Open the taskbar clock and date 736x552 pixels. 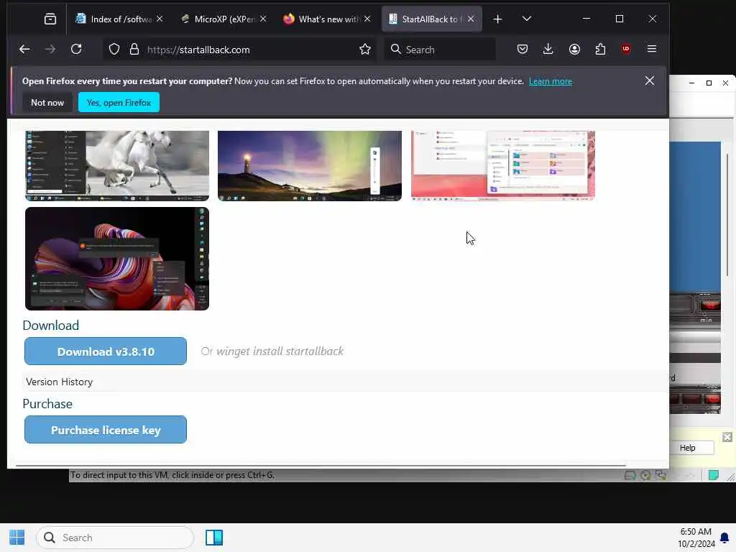point(696,538)
